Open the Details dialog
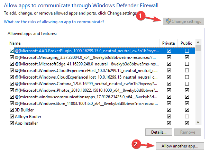Image resolution: width=210 pixels, height=153 pixels. click(158, 132)
